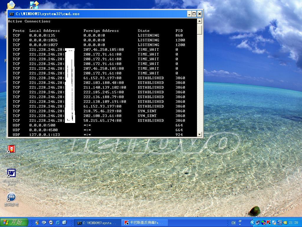Screen dimensions: 302x227
Task: Click the "PID" column header
Action: pos(179,31)
